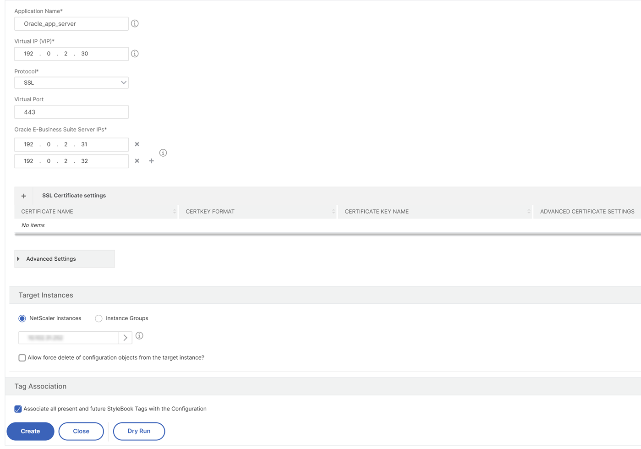The image size is (641, 449).
Task: Sort by Certkey Format column
Action: (x=333, y=212)
